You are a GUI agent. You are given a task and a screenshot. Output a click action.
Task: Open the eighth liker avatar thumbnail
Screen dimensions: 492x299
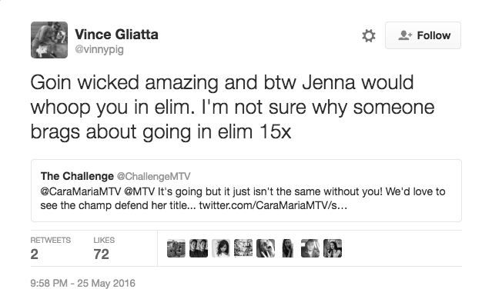[x=333, y=248]
